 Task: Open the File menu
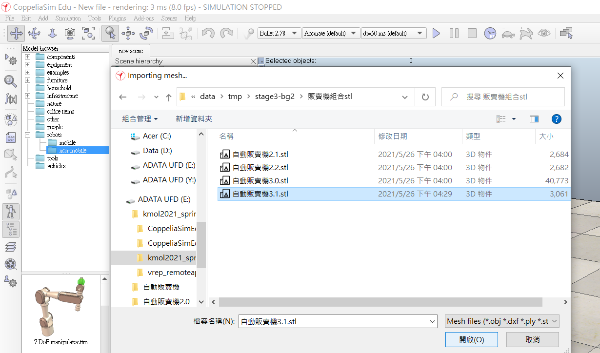pos(10,19)
